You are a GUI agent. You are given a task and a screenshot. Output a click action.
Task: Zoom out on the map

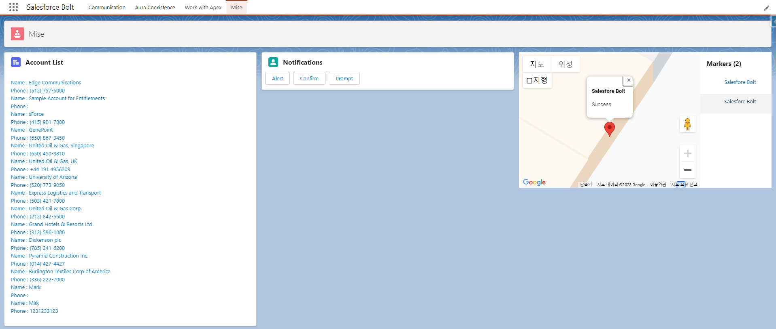pyautogui.click(x=687, y=170)
